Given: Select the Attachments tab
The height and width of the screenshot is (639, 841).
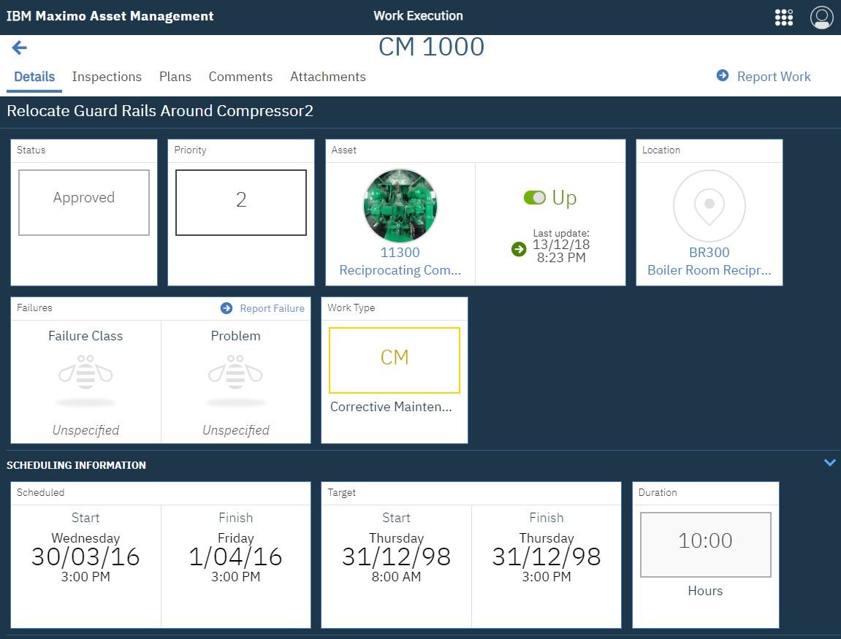Looking at the screenshot, I should pos(327,77).
